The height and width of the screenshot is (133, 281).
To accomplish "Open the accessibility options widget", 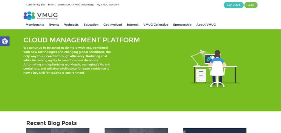I will click(5, 41).
